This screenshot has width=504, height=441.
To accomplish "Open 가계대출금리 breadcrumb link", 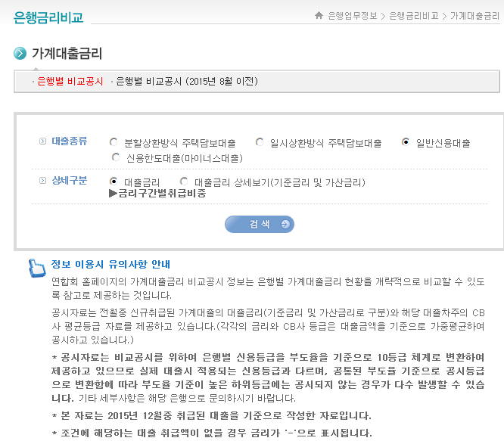I will coord(475,16).
